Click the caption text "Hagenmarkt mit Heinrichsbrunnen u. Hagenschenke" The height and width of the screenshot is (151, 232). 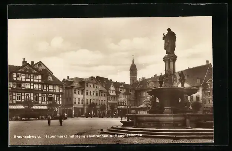(x=93, y=136)
